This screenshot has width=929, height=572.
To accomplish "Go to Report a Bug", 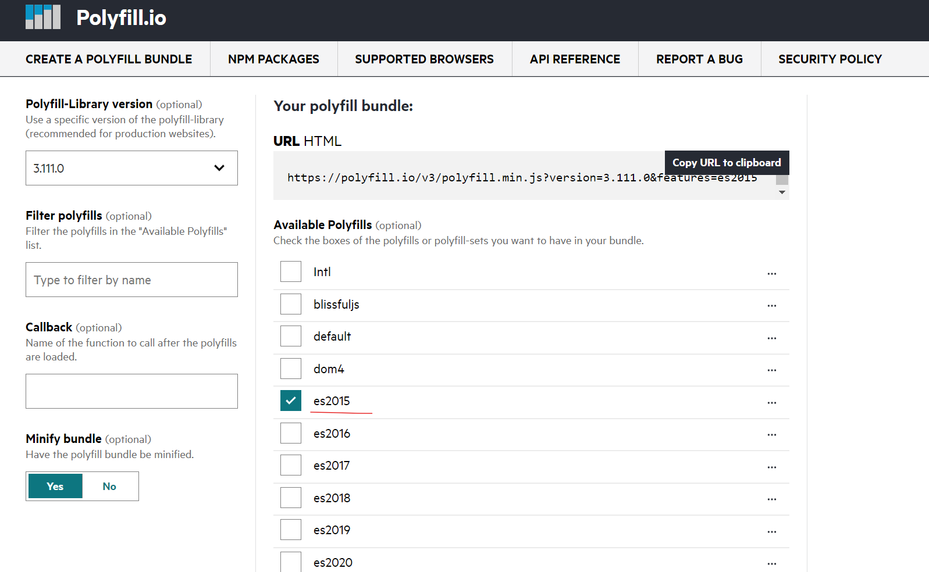I will click(x=699, y=59).
